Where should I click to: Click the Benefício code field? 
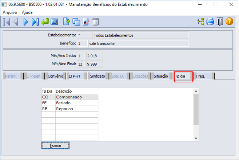point(83,43)
